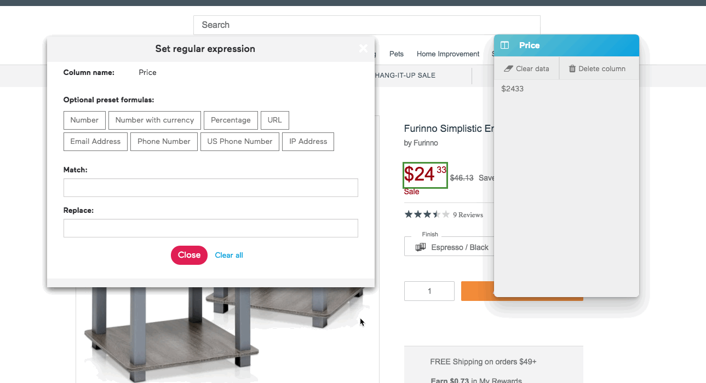Click the HANG-IT-UP SALE tab
706x383 pixels.
click(405, 75)
